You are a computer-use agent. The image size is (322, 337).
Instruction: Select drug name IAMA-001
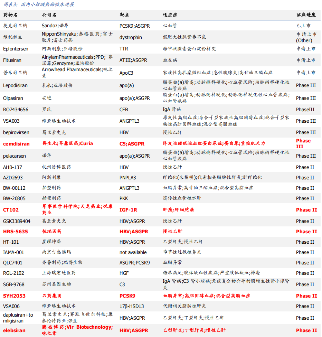pyautogui.click(x=13, y=252)
